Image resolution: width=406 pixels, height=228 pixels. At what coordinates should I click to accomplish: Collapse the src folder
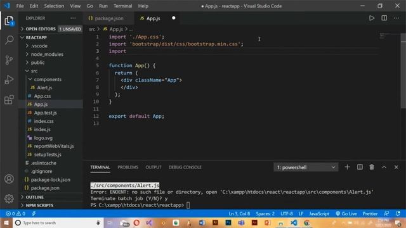click(x=51, y=71)
